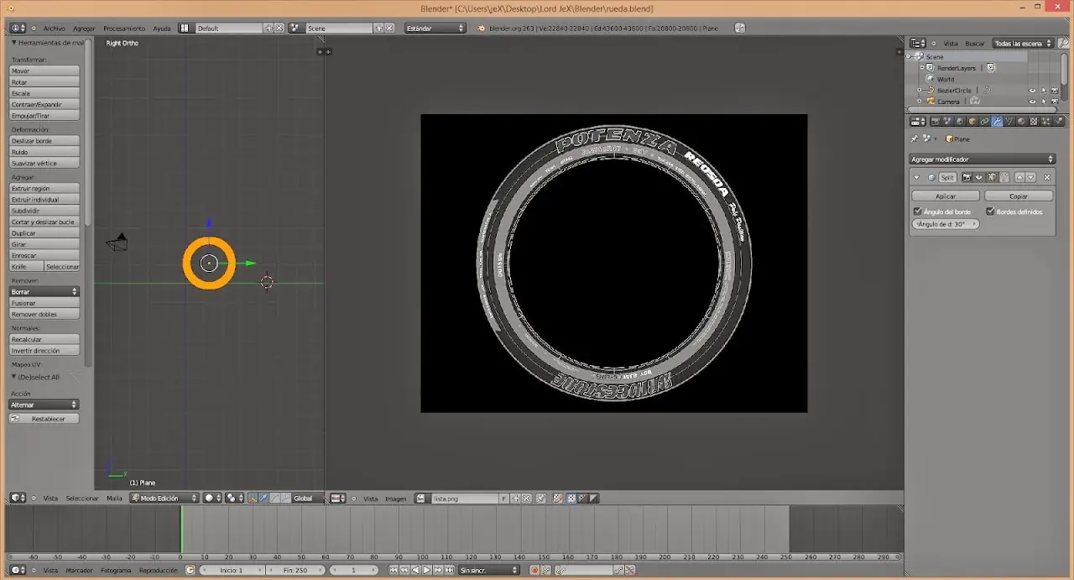Open the Particles properties tab icon

click(x=1046, y=122)
